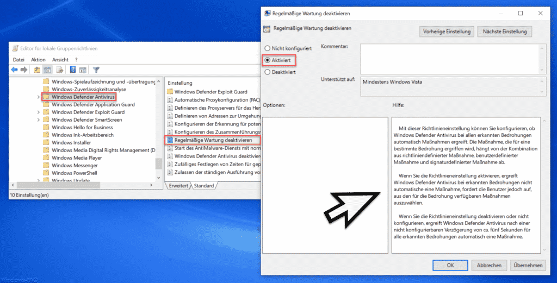
Task: Click the Export list toolbar icon
Action: 60,70
